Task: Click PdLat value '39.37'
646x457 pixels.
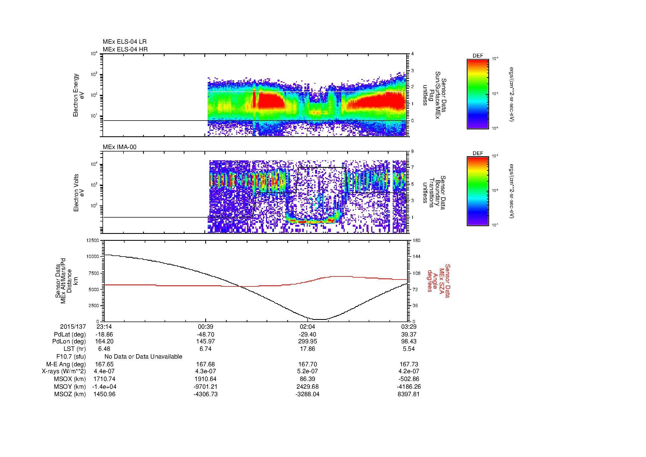Action: [409, 335]
